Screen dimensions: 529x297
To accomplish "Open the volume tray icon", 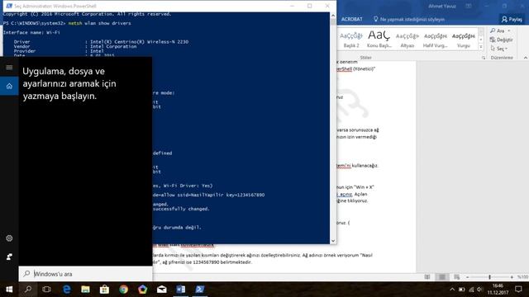I will pos(479,290).
